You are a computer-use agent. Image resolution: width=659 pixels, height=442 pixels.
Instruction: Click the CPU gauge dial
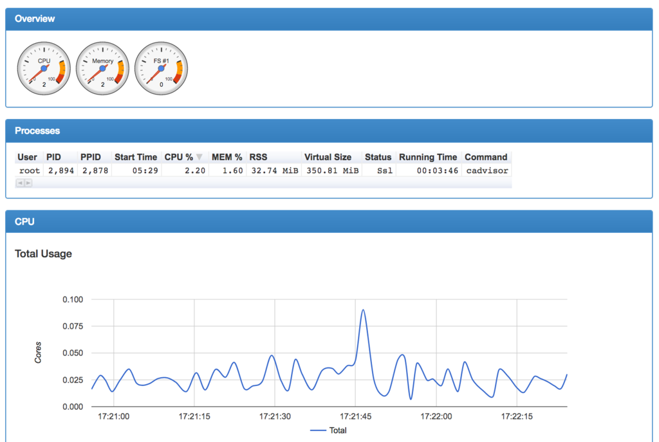(44, 68)
